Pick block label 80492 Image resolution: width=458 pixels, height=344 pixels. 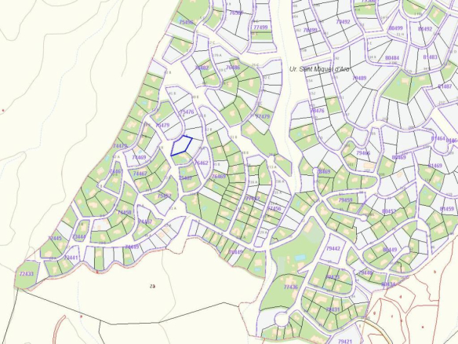[425, 29]
